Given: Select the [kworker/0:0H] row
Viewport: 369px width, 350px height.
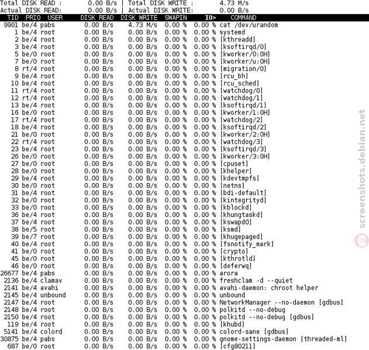Looking at the screenshot, I should point(185,54).
